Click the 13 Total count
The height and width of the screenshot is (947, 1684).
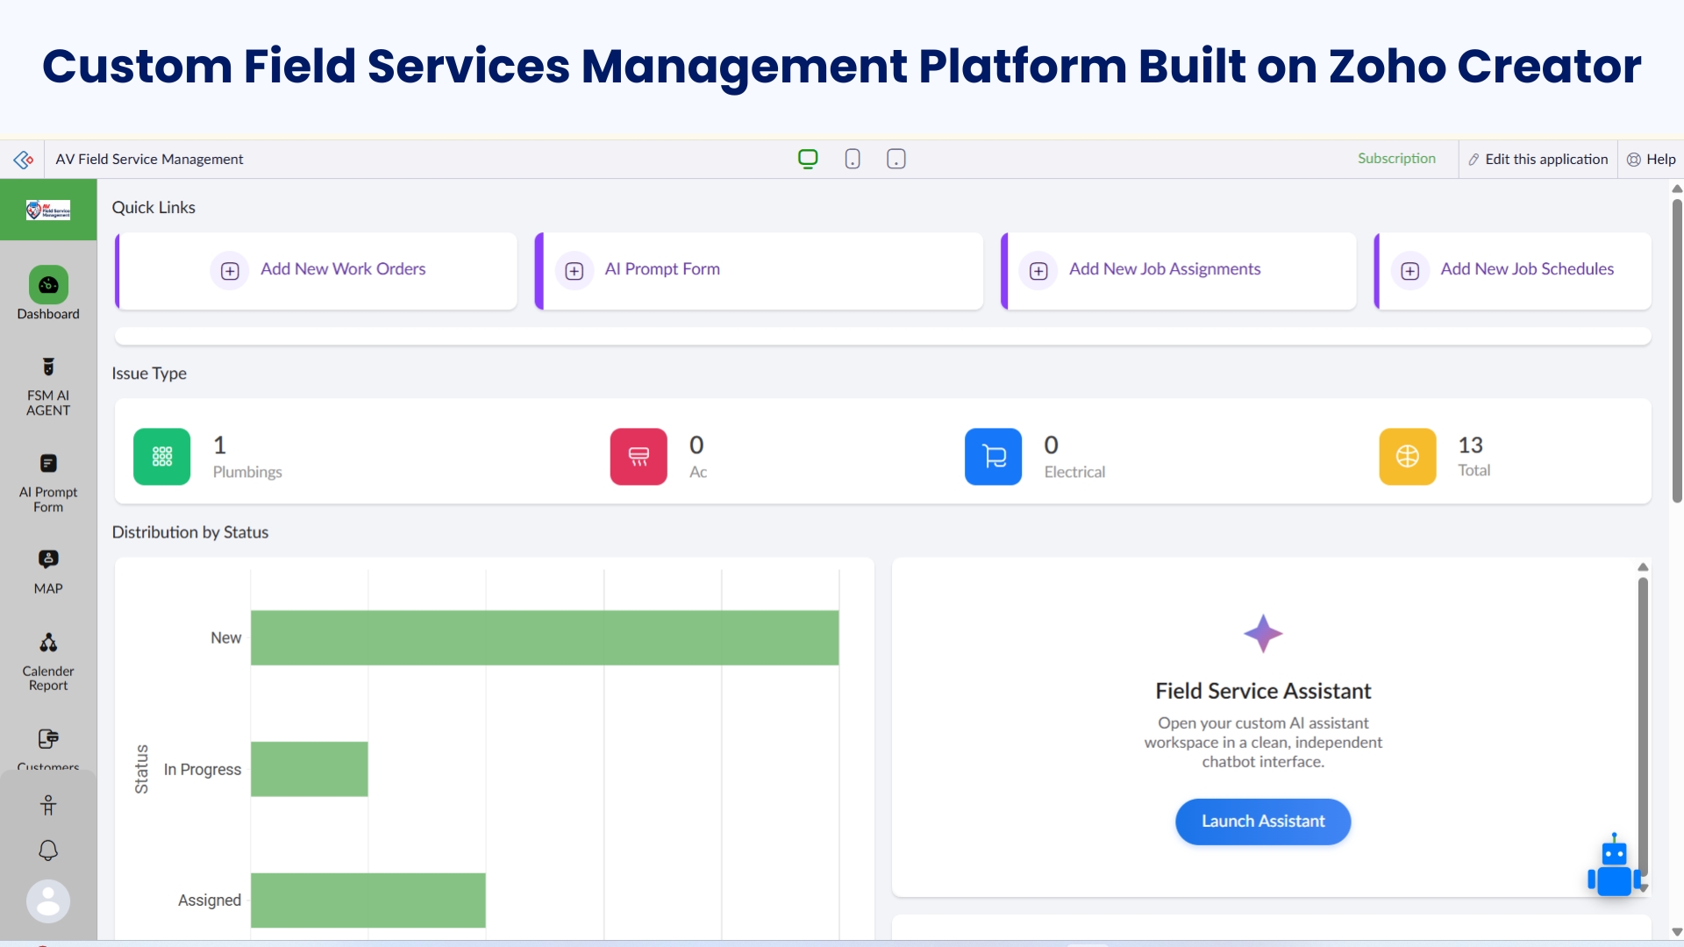click(x=1471, y=445)
